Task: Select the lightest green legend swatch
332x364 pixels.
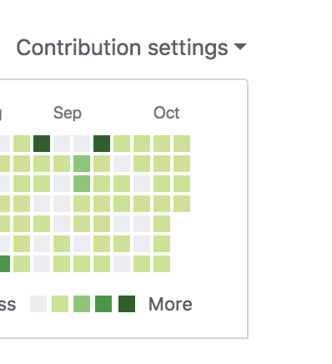Action: tap(60, 304)
